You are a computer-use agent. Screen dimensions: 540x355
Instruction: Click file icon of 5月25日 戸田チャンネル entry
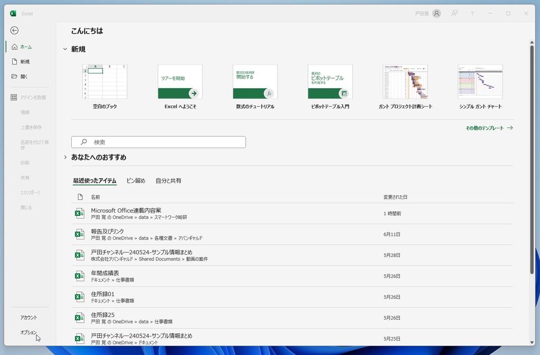point(80,339)
